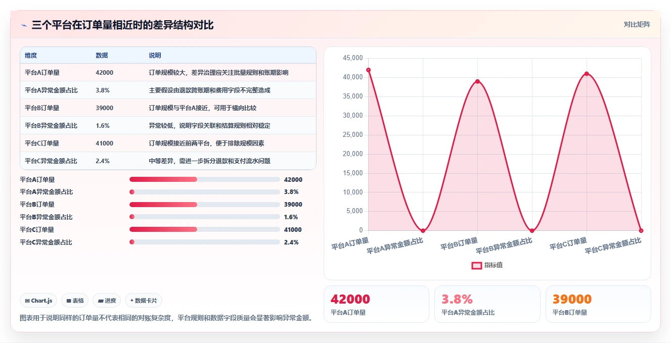Click table cell 平台C异常金额占比

click(51, 161)
